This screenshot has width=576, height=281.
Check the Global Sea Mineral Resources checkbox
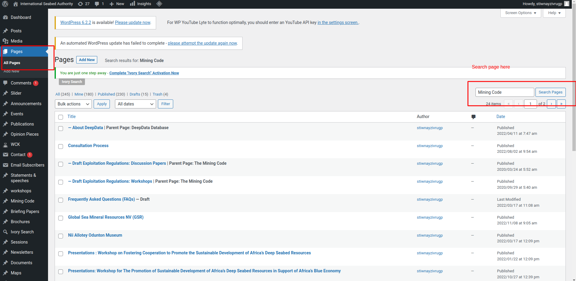pyautogui.click(x=61, y=218)
